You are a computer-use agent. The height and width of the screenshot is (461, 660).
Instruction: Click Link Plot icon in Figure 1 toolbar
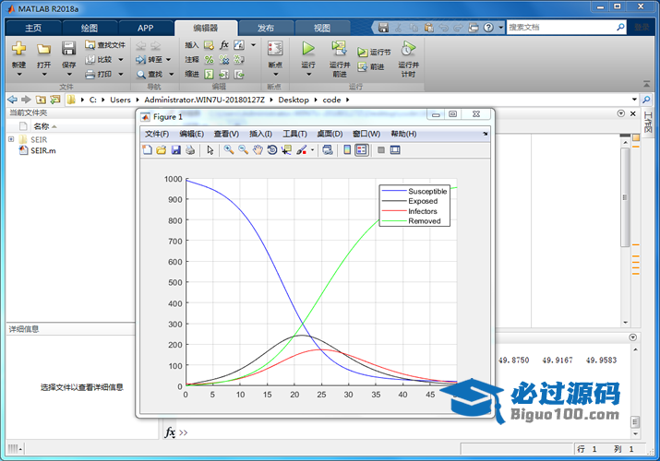328,150
